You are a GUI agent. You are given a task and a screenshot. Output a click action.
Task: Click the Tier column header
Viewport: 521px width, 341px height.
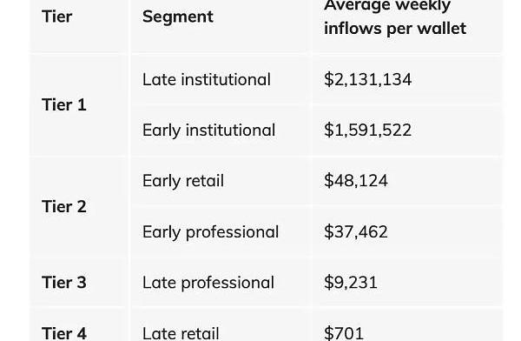coord(56,17)
